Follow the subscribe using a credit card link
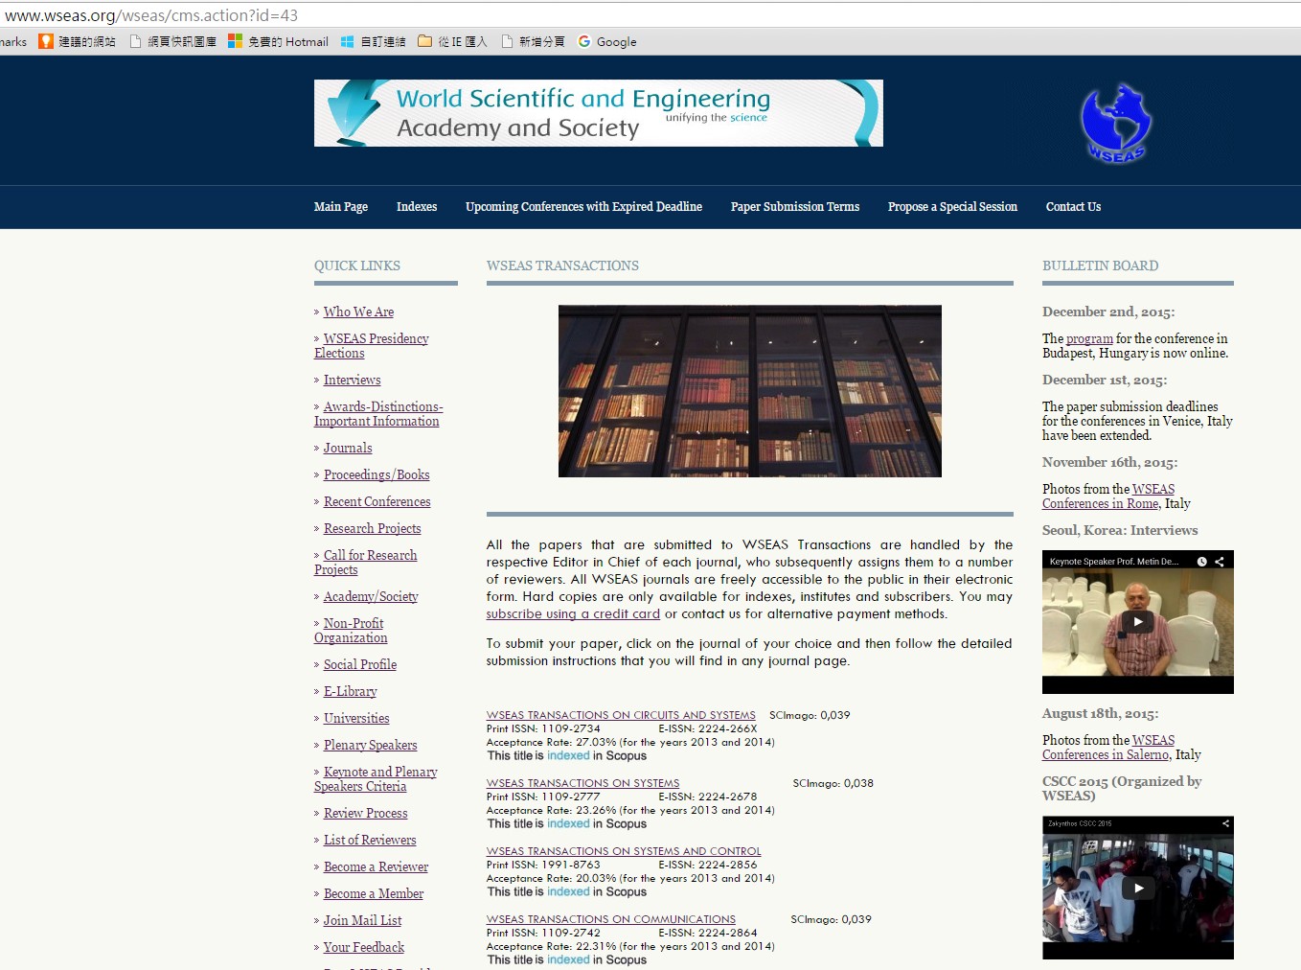The image size is (1301, 970). pos(573,614)
